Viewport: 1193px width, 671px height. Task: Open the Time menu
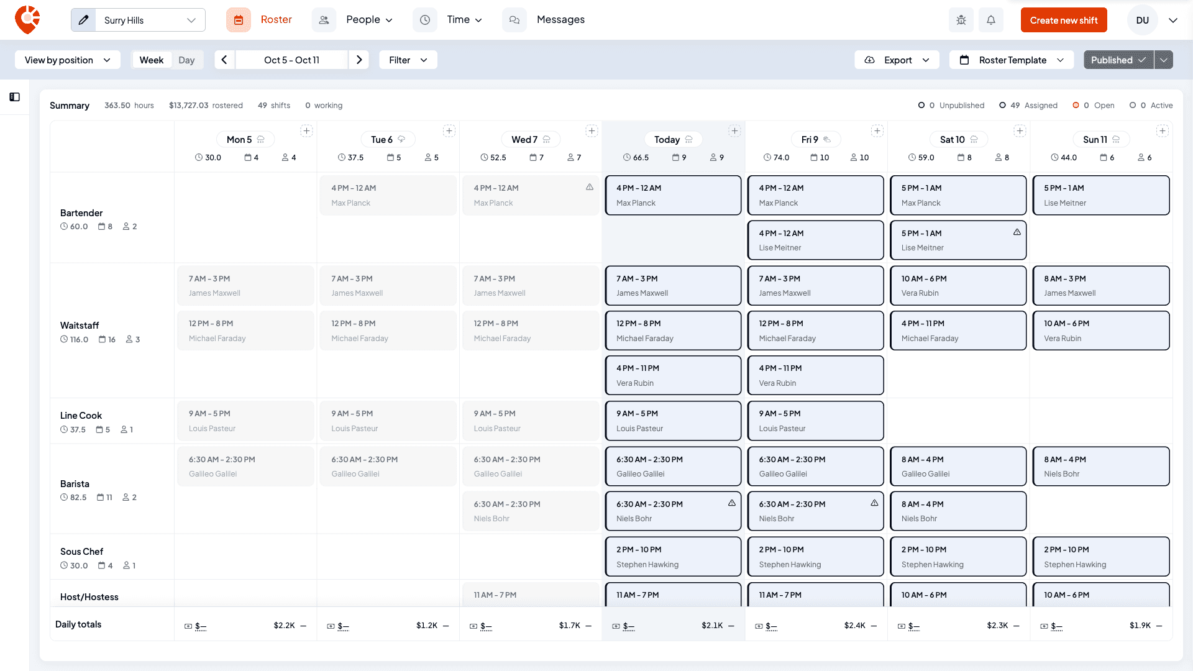[x=465, y=20]
